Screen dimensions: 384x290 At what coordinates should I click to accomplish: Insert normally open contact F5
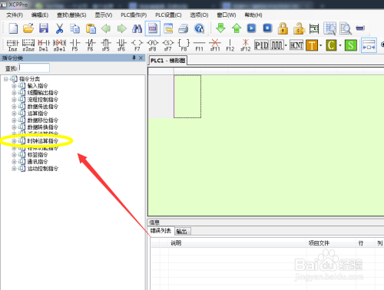[x=74, y=45]
